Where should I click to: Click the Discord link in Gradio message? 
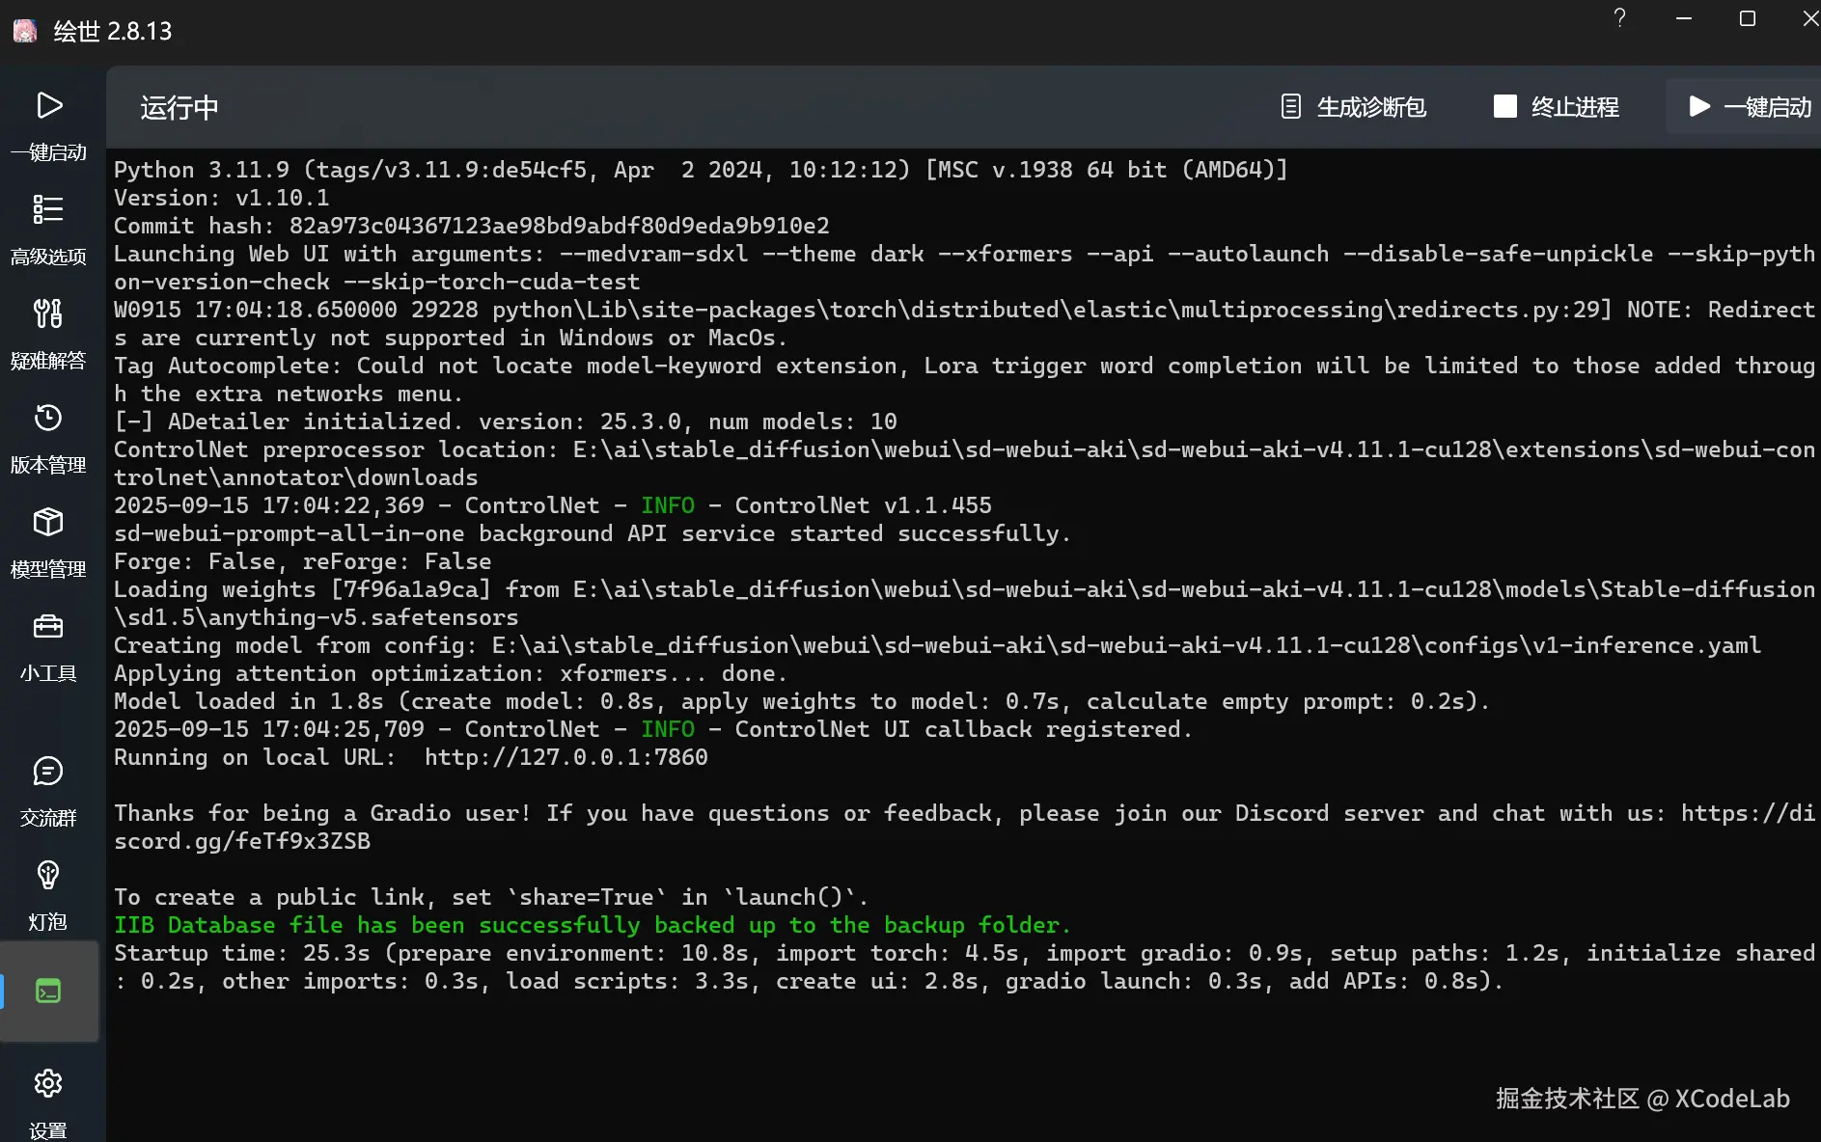[965, 827]
